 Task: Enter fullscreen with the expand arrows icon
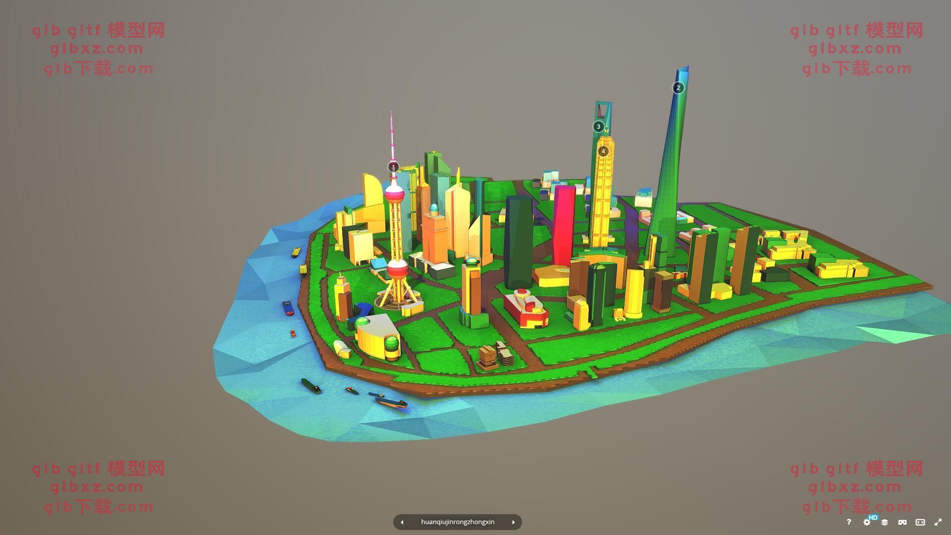click(938, 522)
